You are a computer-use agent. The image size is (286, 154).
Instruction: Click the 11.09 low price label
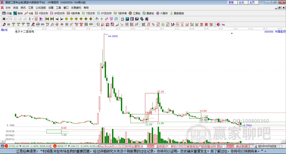coord(149,125)
